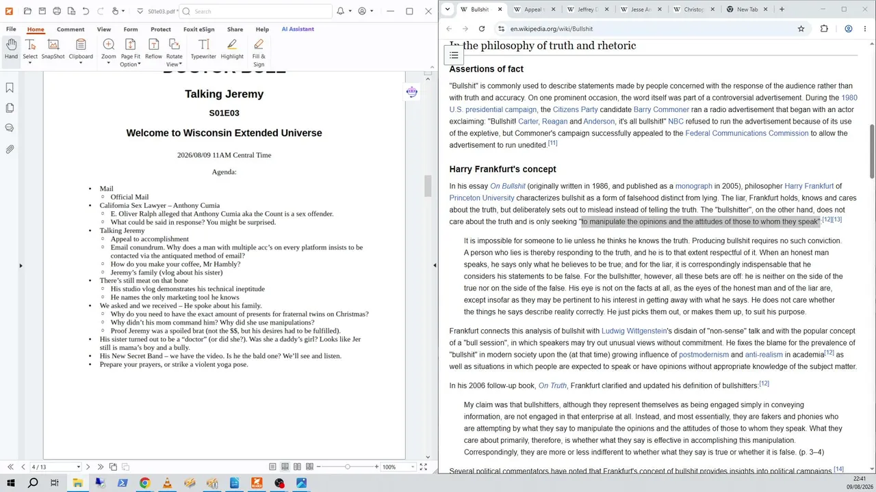Image resolution: width=876 pixels, height=492 pixels.
Task: Click the Foxit Search input field
Action: [x=255, y=11]
